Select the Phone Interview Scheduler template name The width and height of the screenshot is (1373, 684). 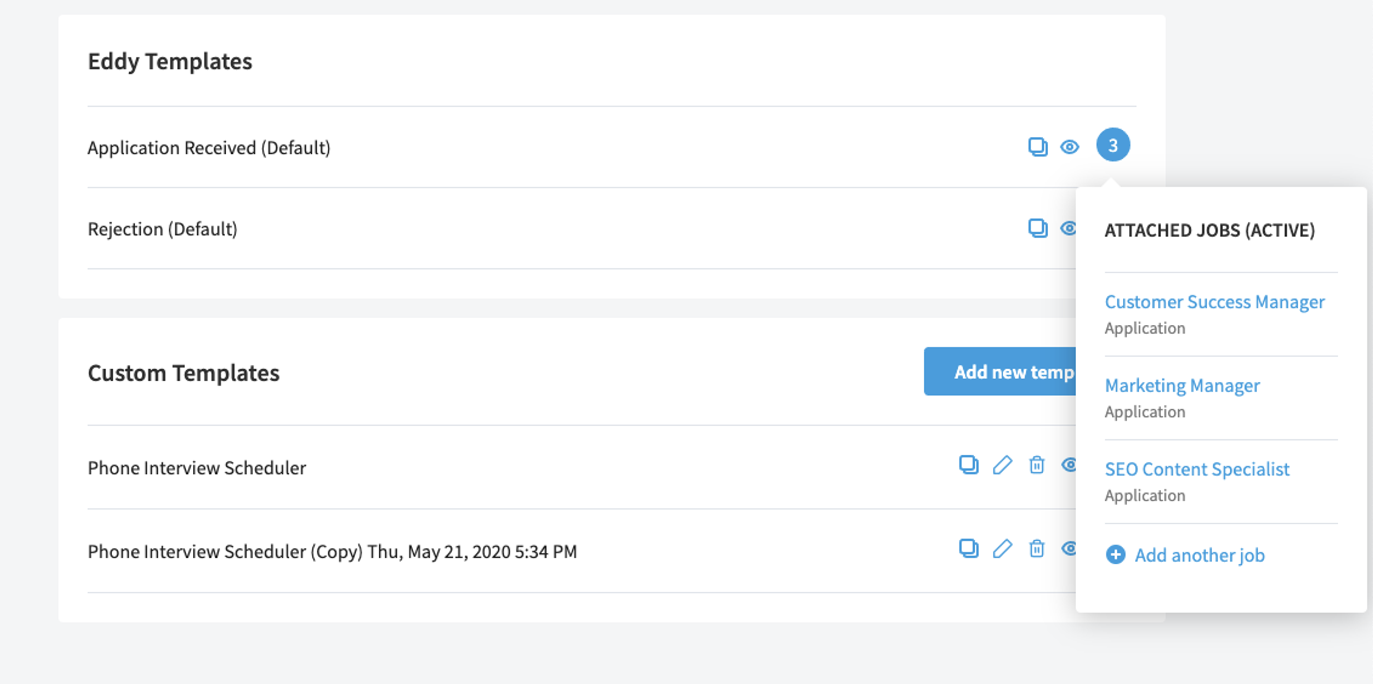pyautogui.click(x=197, y=468)
